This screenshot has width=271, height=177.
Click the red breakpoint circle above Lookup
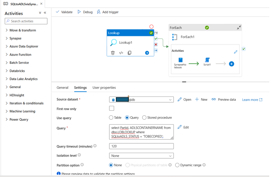click(x=151, y=27)
